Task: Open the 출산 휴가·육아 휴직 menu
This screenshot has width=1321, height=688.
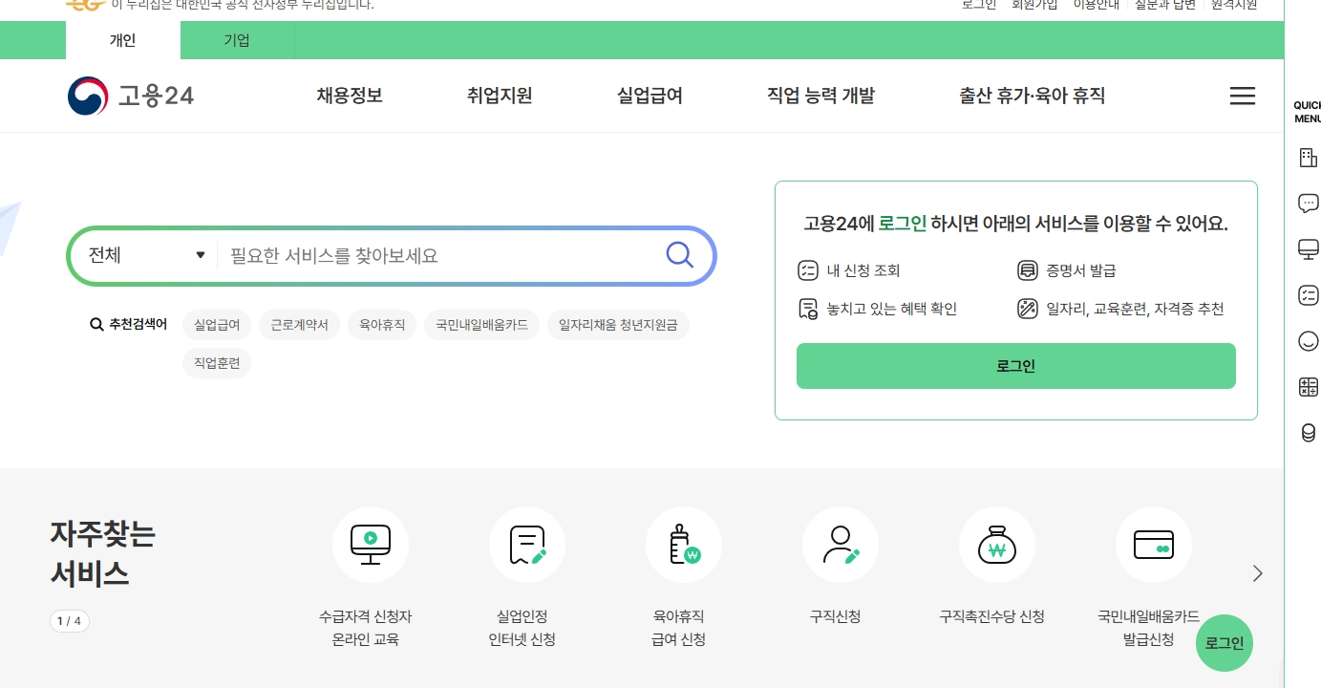Action: (1033, 96)
